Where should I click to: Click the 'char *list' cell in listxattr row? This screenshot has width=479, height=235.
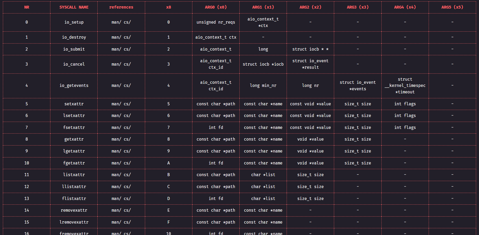pos(263,175)
